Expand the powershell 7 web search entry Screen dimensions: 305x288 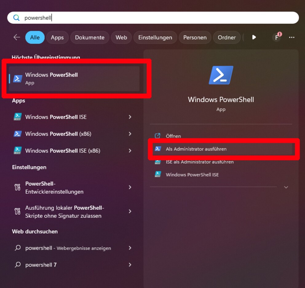coord(130,265)
